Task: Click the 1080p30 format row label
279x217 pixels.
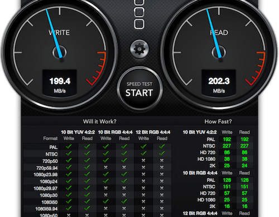Action: click(49, 195)
